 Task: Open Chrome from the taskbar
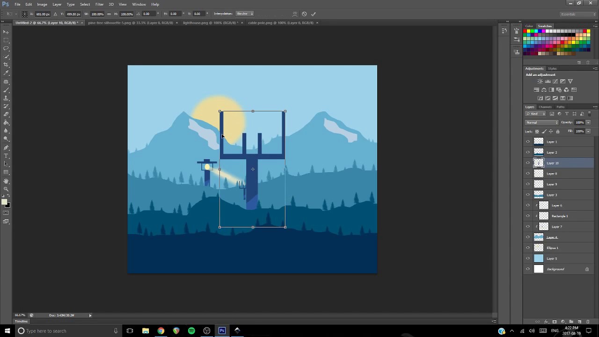(161, 331)
